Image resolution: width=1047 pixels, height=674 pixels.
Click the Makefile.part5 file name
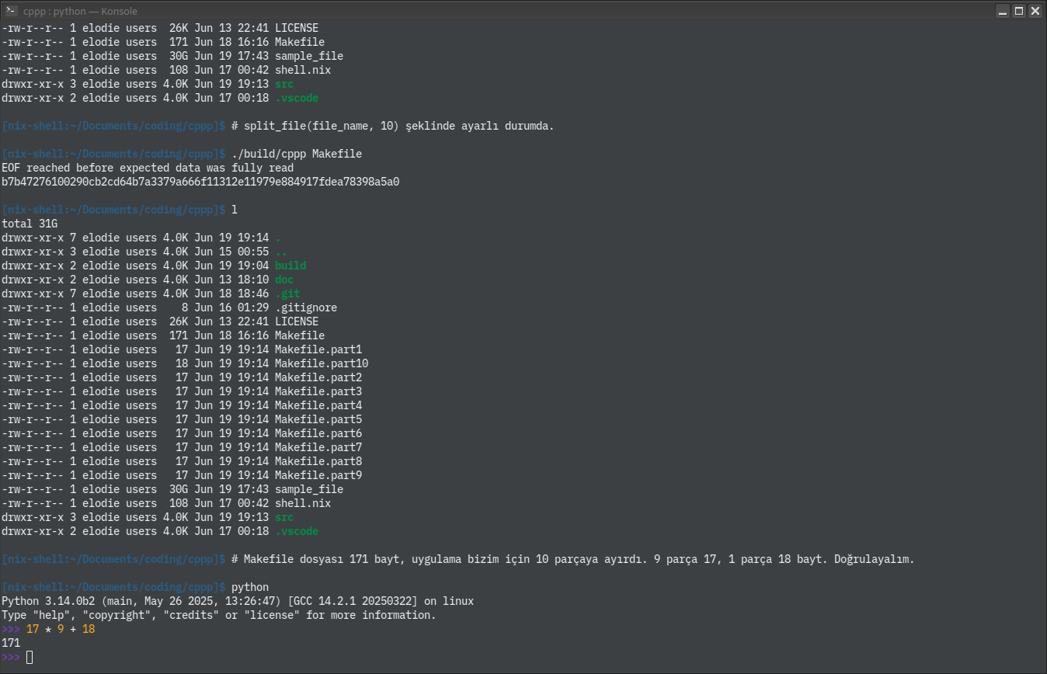tap(318, 419)
